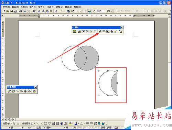Click the Fill Color paint bucket
Screen dimensions: 172x130
tap(70, 123)
